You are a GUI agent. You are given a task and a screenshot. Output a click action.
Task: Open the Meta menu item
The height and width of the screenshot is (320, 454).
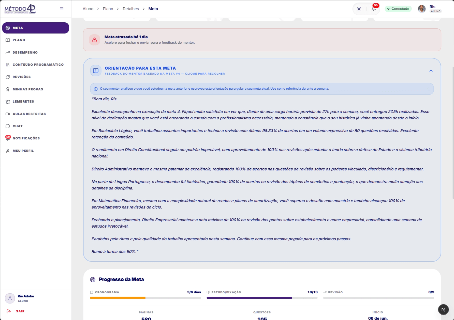36,28
